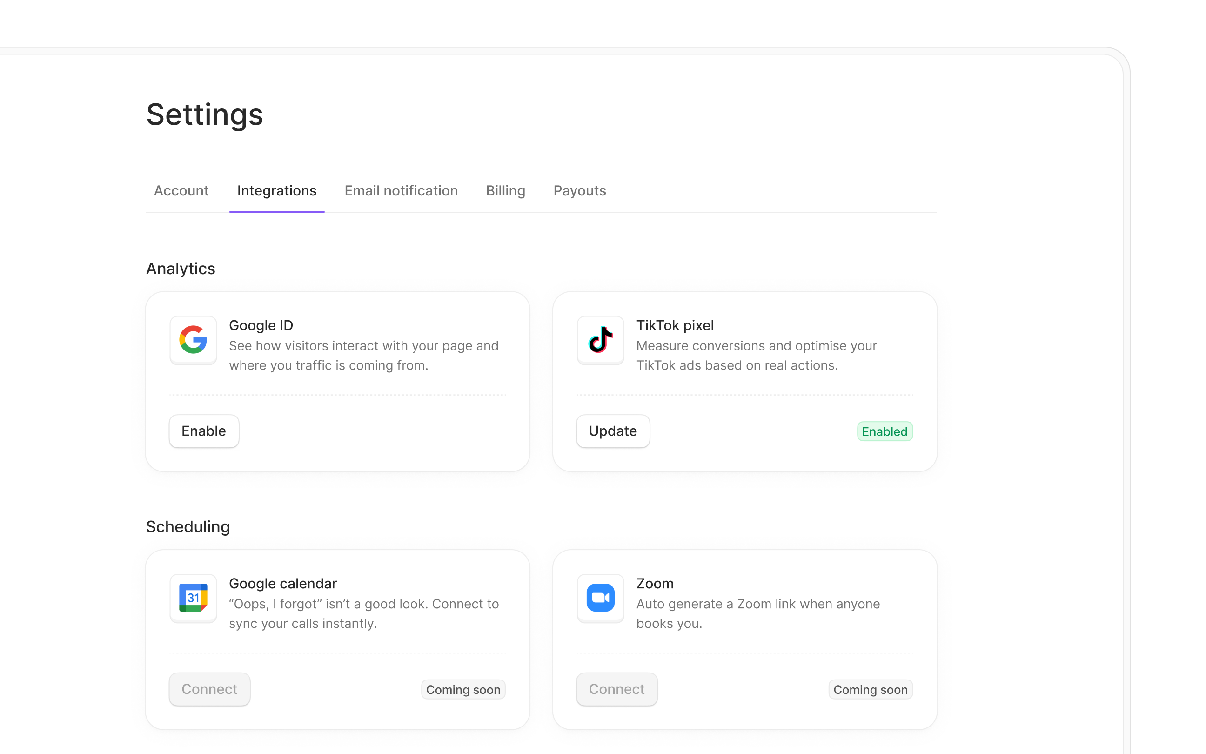Click the Scheduling section heading
Image resolution: width=1206 pixels, height=754 pixels.
(x=188, y=526)
